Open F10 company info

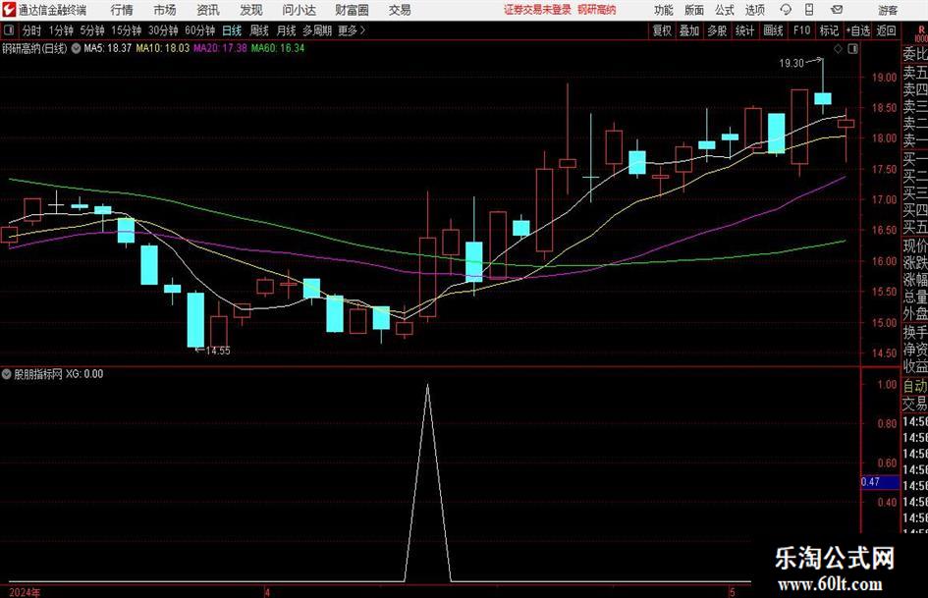801,30
